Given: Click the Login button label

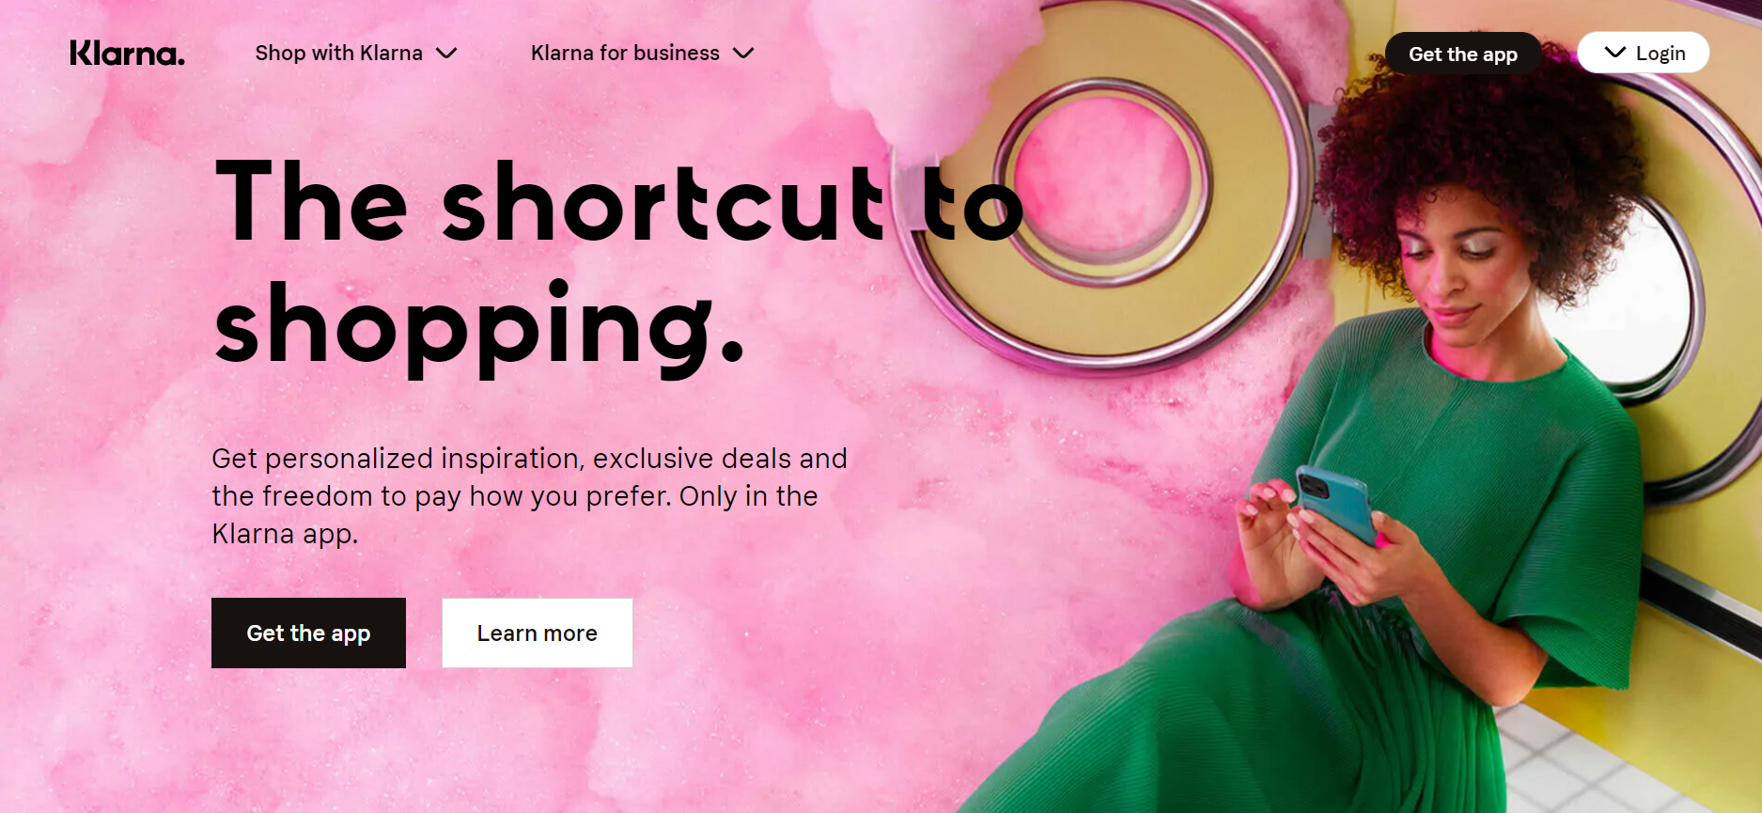Looking at the screenshot, I should 1661,54.
